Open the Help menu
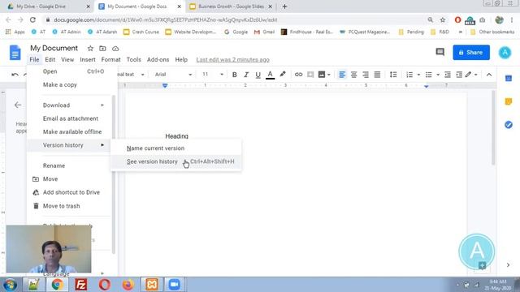 (181, 59)
